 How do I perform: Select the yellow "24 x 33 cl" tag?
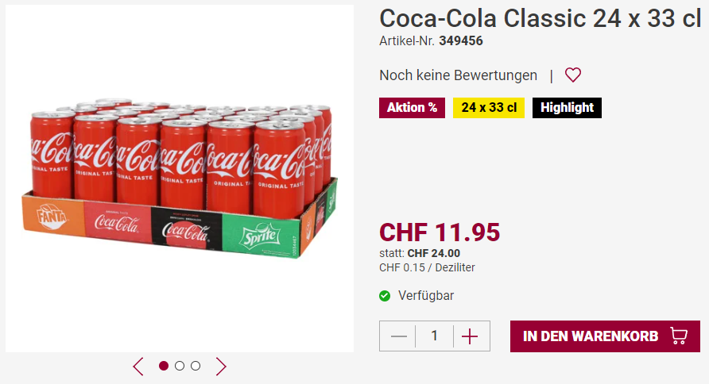488,108
